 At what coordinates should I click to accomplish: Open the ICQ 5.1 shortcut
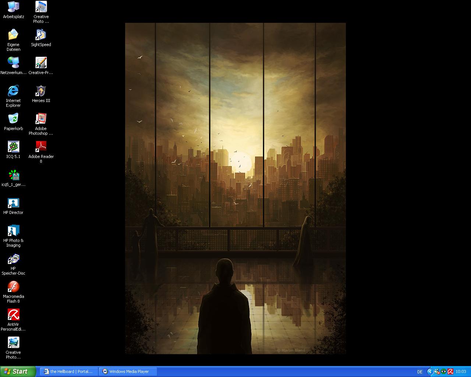(13, 147)
